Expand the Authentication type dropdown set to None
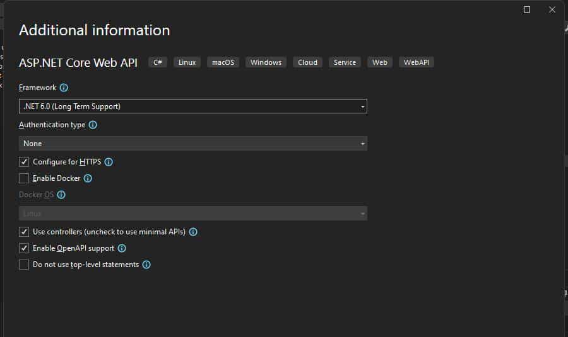Screen dimensions: 568x337 tap(193, 144)
